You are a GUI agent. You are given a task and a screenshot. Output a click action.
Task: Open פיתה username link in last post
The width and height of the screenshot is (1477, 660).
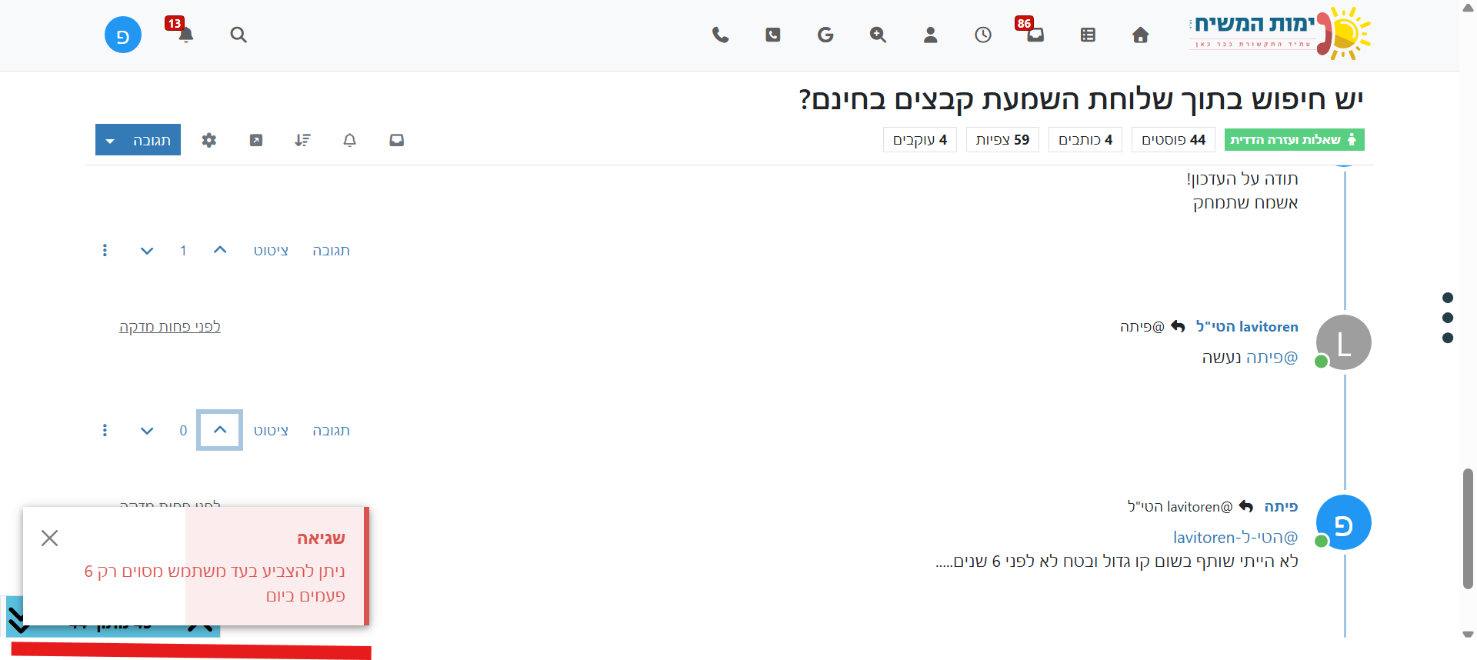pos(1281,506)
